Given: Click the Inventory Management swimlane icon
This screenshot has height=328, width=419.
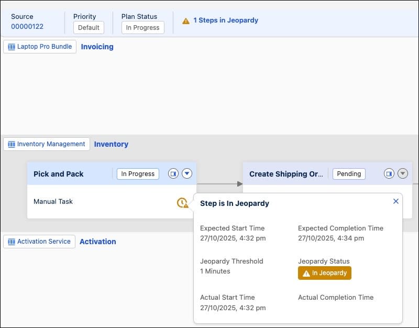Looking at the screenshot, I should coord(12,144).
